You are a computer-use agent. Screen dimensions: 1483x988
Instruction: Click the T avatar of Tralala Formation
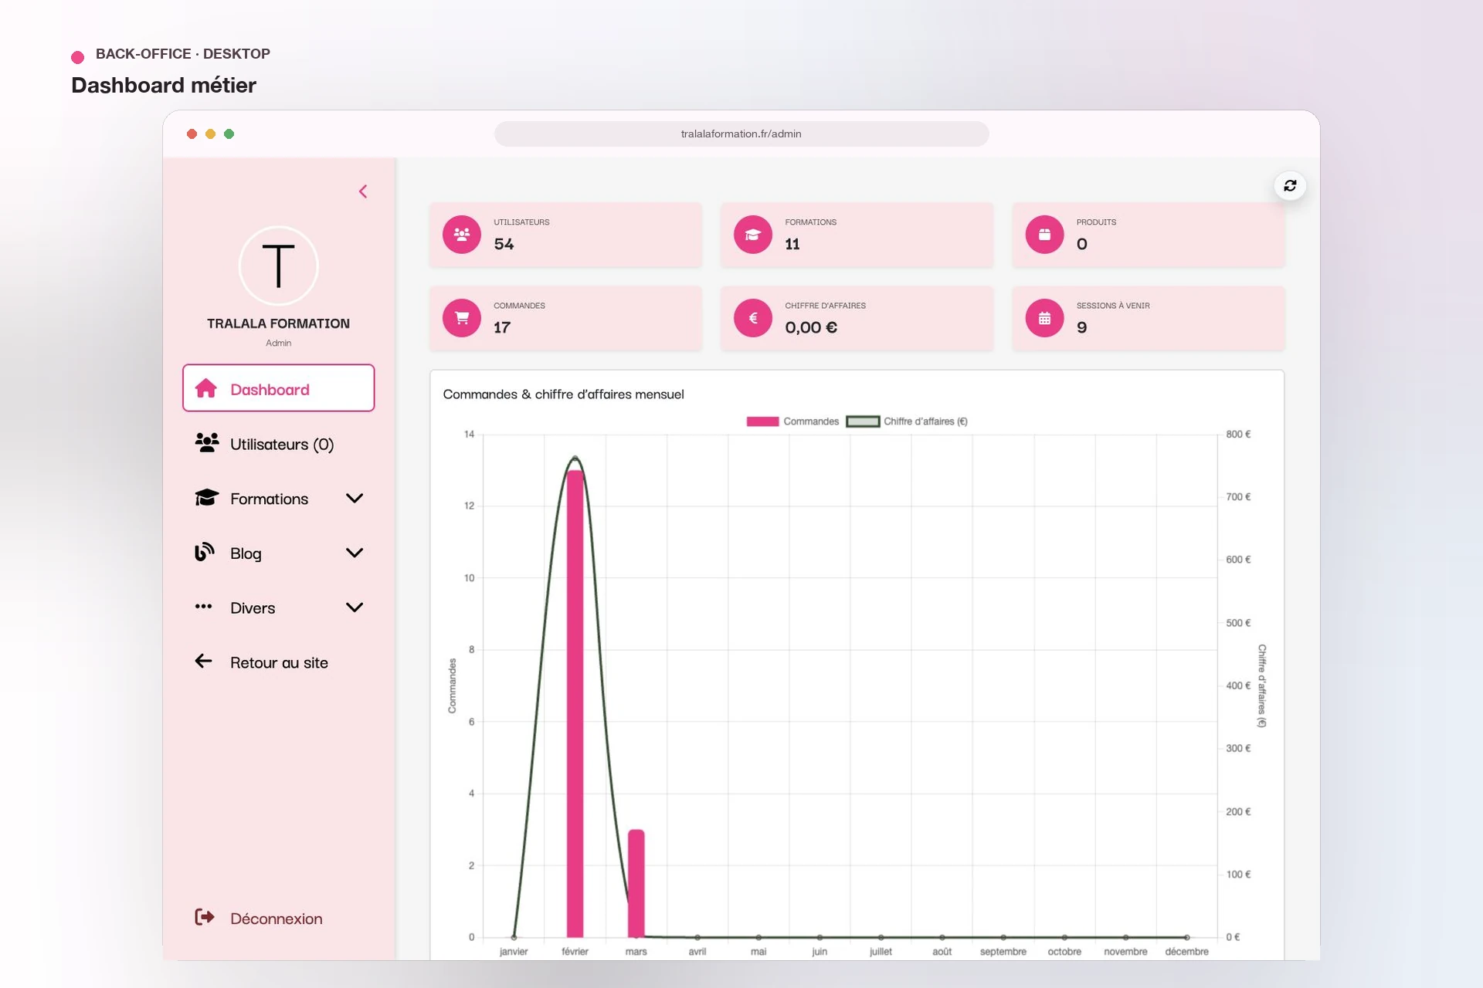pos(278,266)
